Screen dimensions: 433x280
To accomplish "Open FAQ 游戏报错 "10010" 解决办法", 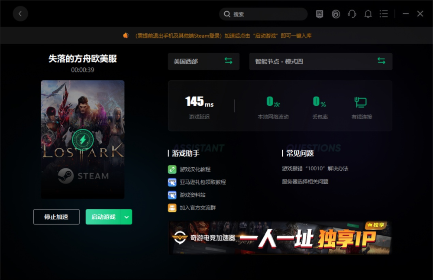I will tap(315, 168).
